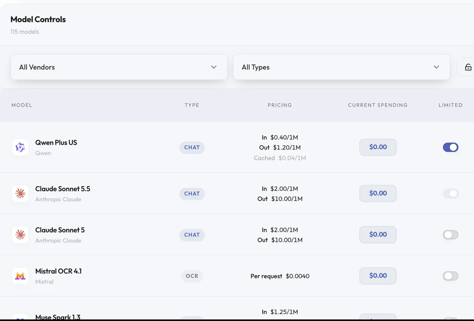Open the All Types dropdown
The image size is (474, 321).
[x=341, y=67]
